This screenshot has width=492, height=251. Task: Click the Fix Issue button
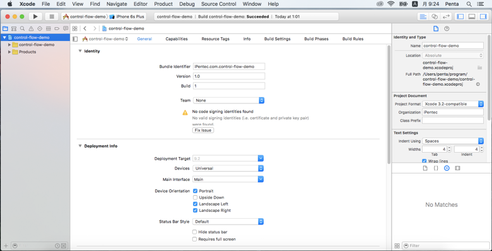[x=203, y=130]
